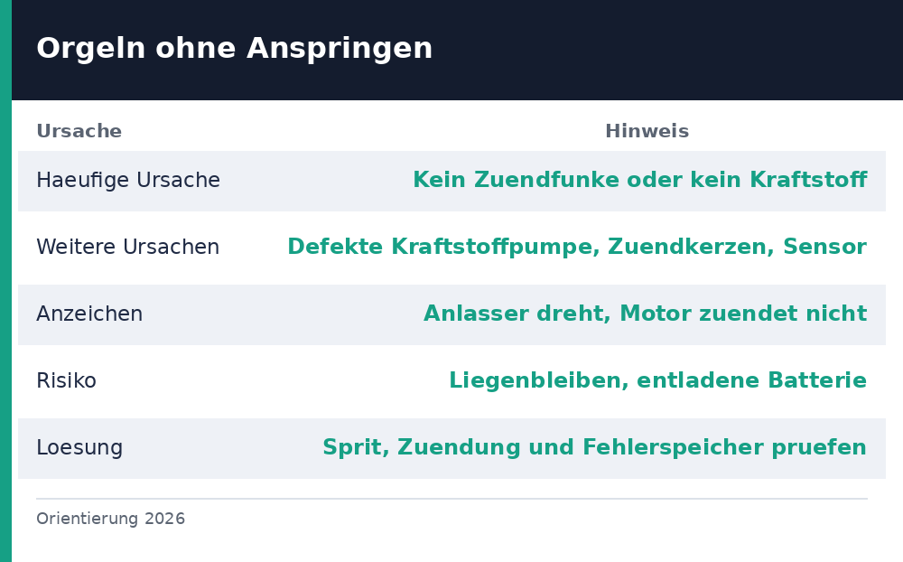The height and width of the screenshot is (562, 903).
Task: Select the Loesung row label
Action: (x=79, y=447)
